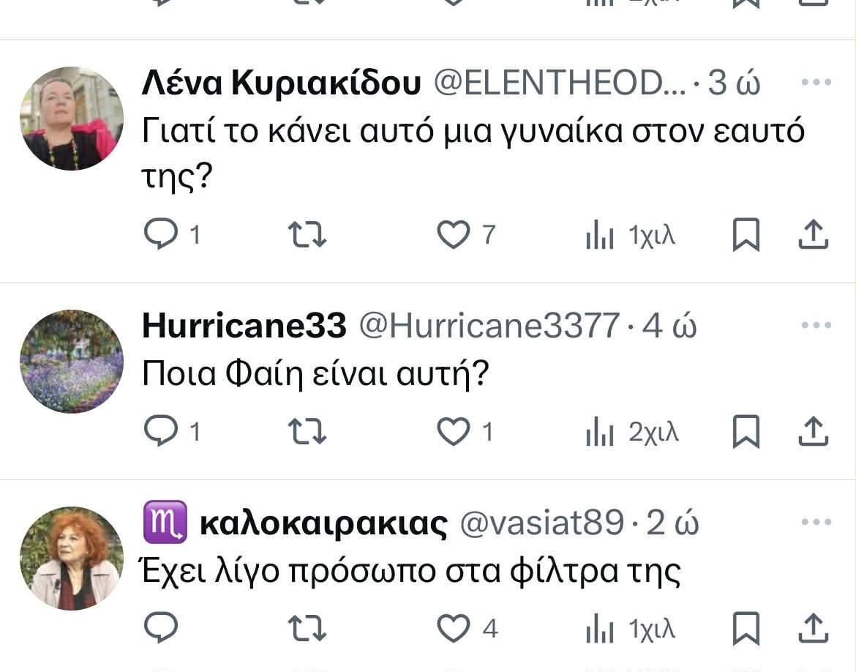The height and width of the screenshot is (672, 856).
Task: Repost the Hurricane33 tweet
Action: (x=307, y=431)
